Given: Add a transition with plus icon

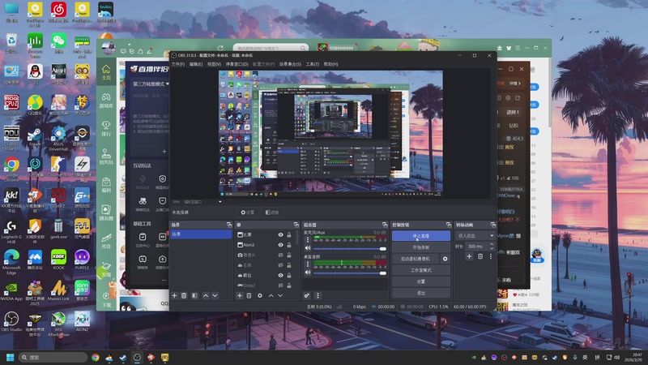Looking at the screenshot, I should pyautogui.click(x=469, y=256).
